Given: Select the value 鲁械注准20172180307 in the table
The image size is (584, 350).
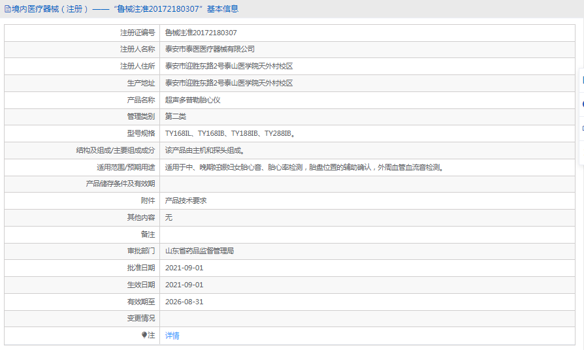Looking at the screenshot, I should (201, 33).
